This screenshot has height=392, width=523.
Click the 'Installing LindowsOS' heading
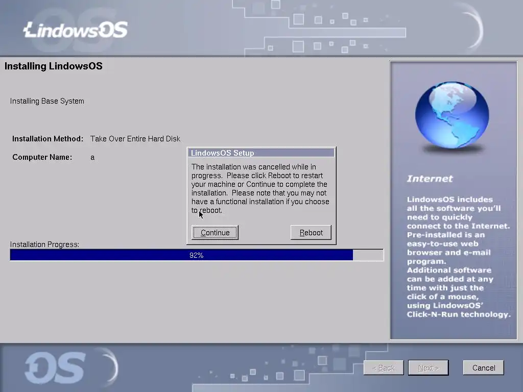click(53, 66)
